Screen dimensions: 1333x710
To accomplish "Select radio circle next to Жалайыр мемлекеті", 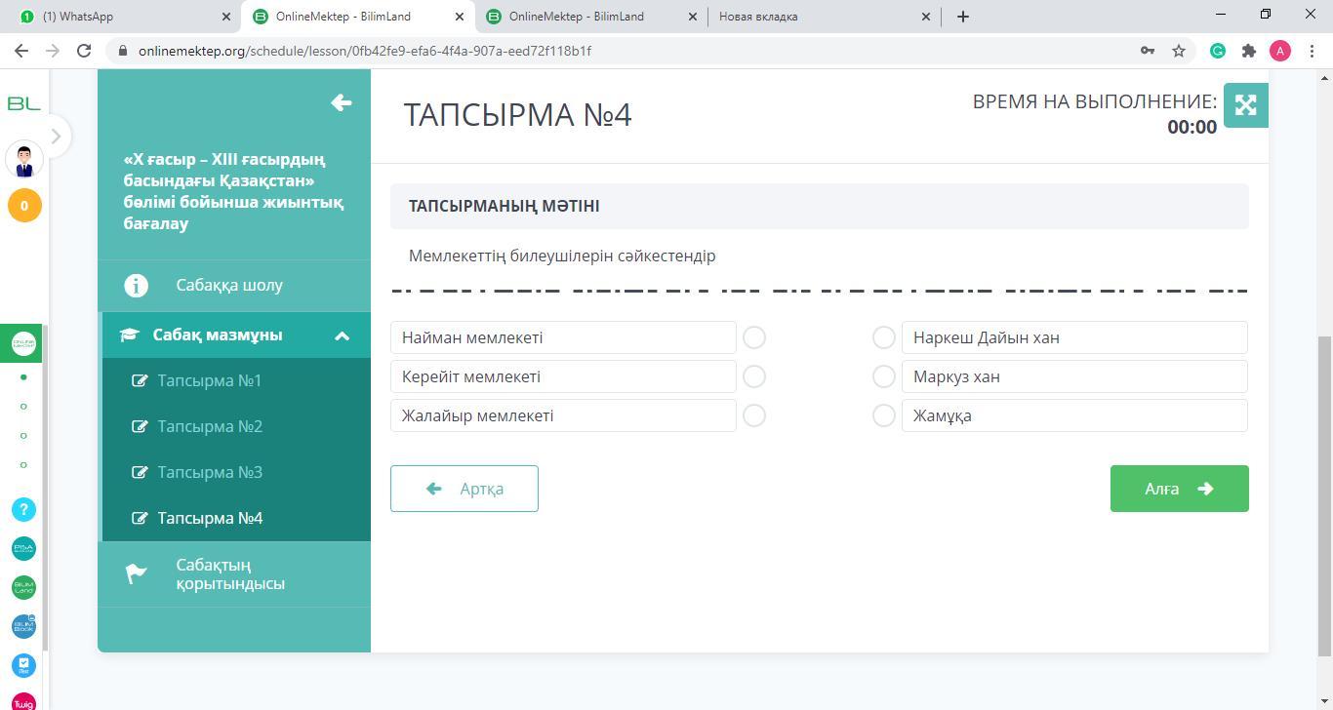I will 754,415.
